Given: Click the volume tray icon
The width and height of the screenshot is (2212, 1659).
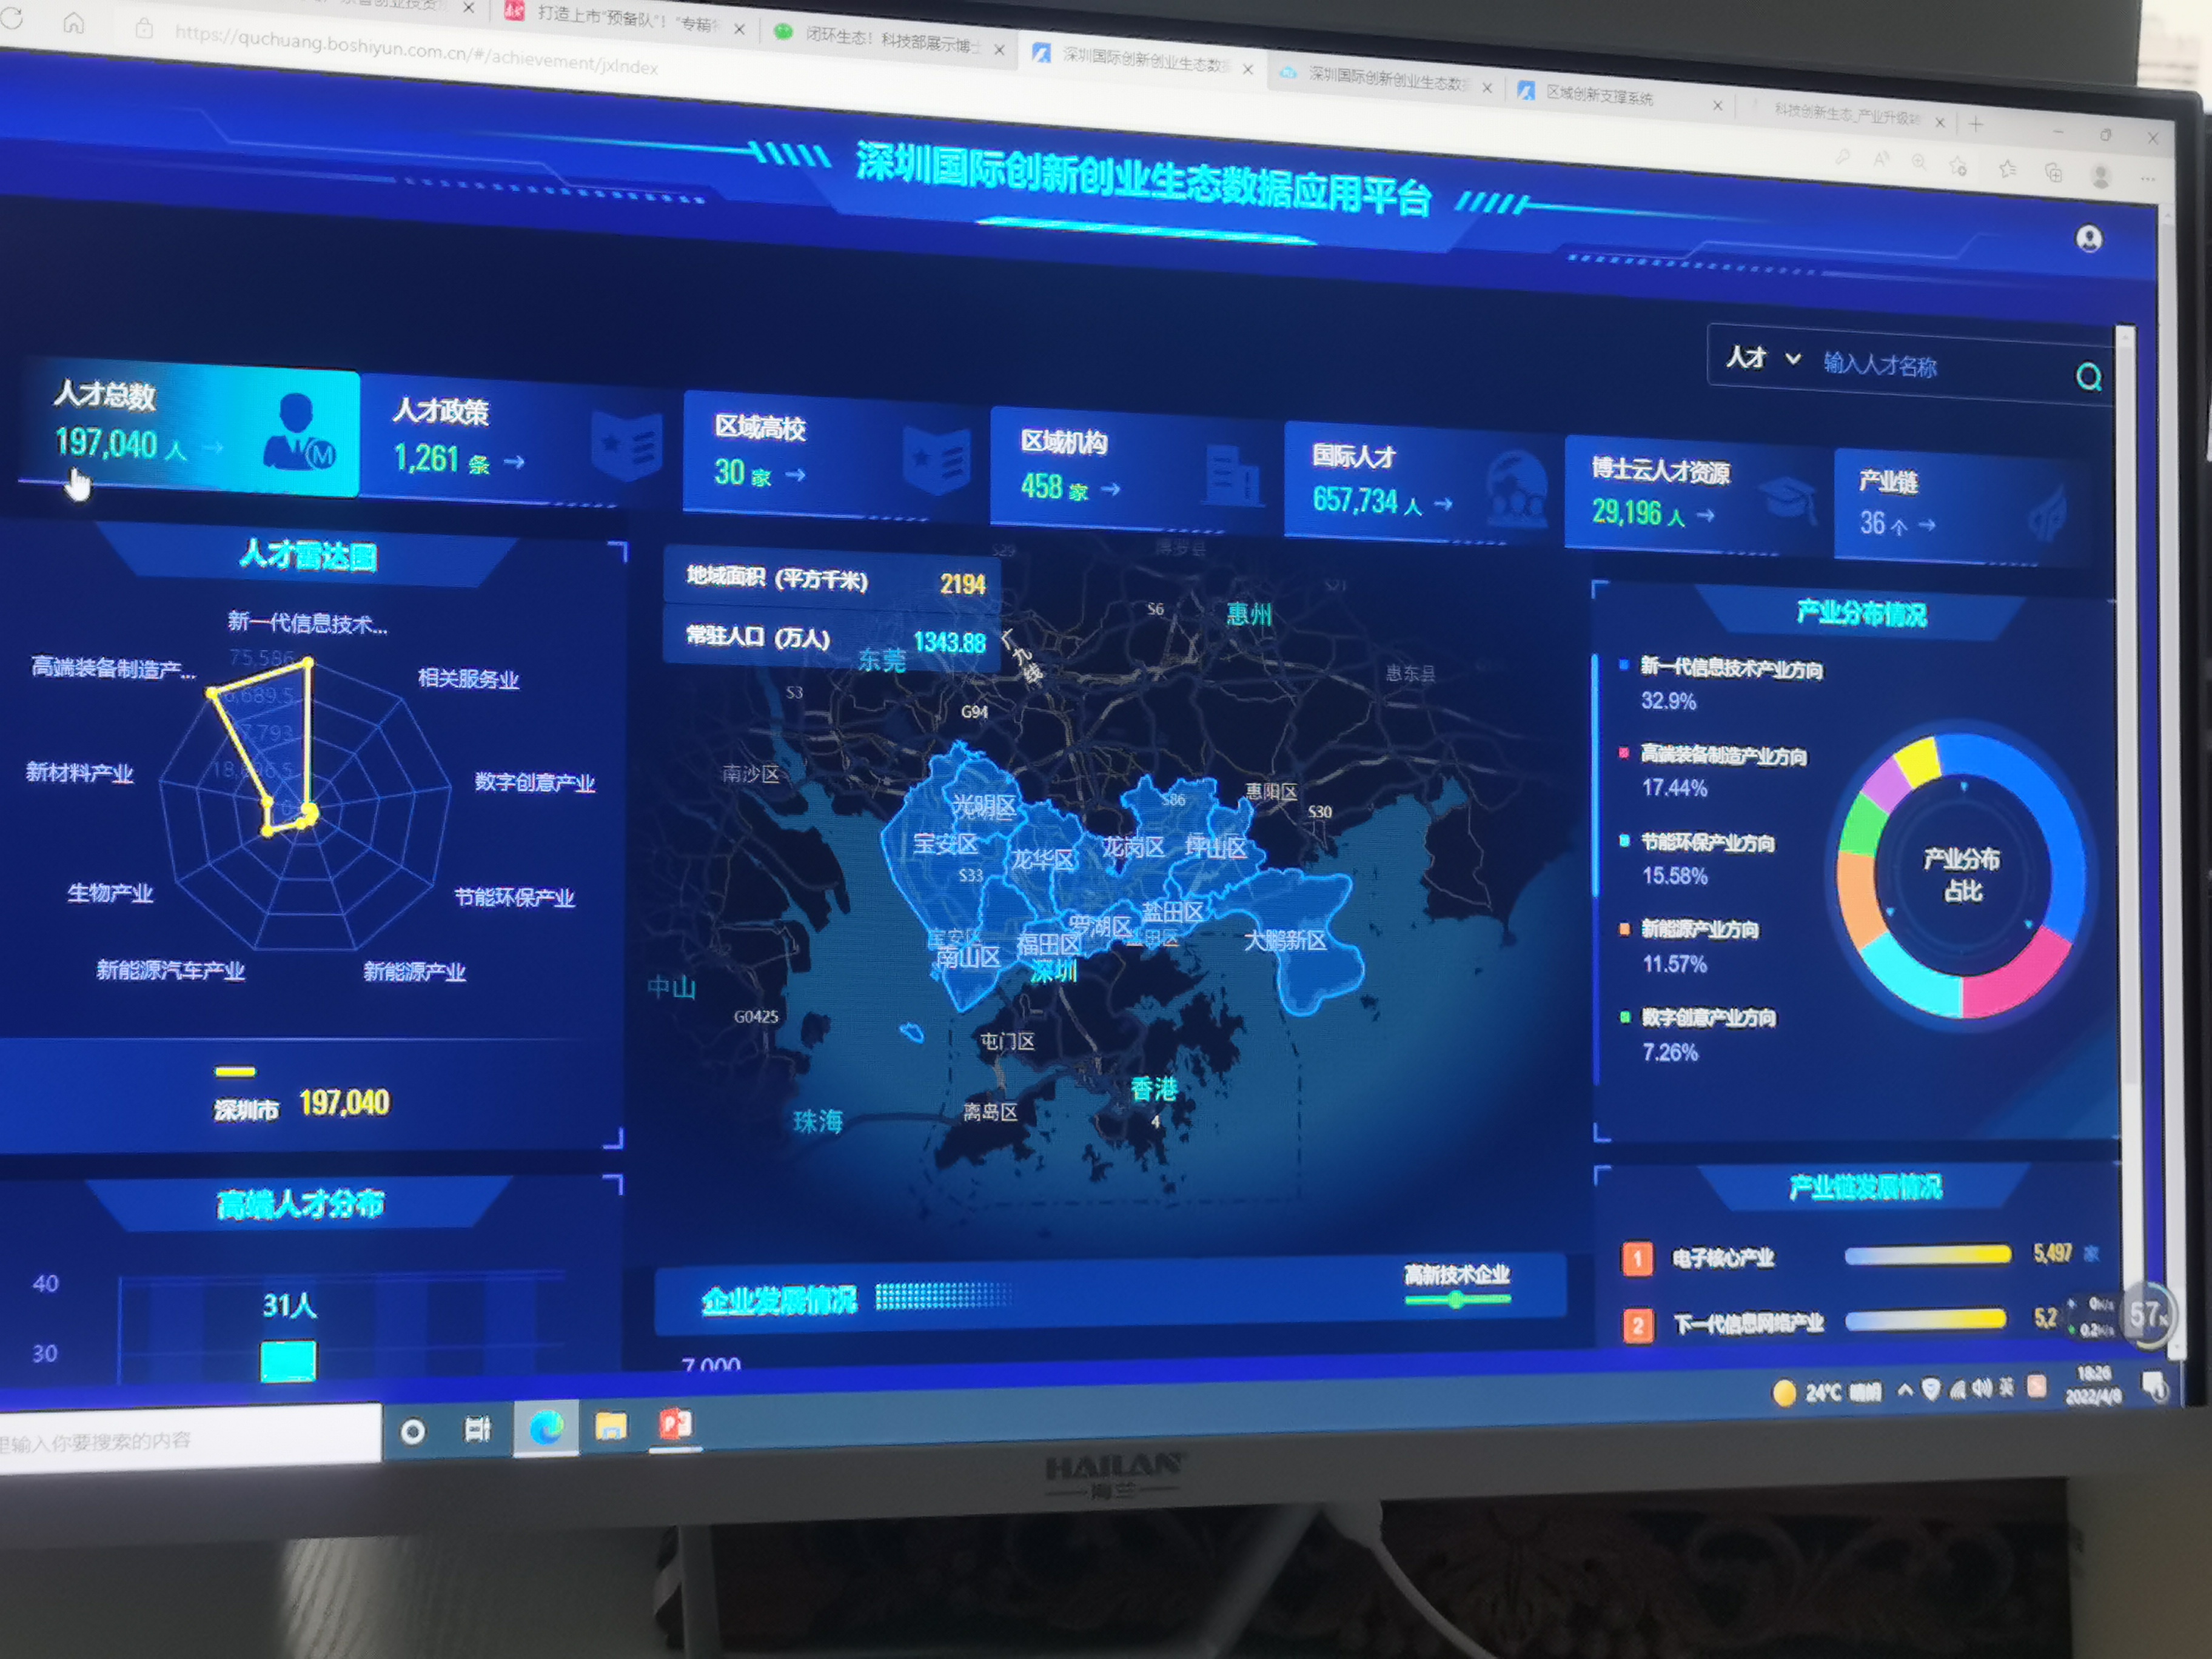Looking at the screenshot, I should (1981, 1388).
